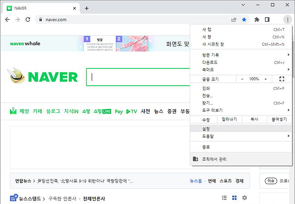Reload the naver.com page

pos(28,19)
